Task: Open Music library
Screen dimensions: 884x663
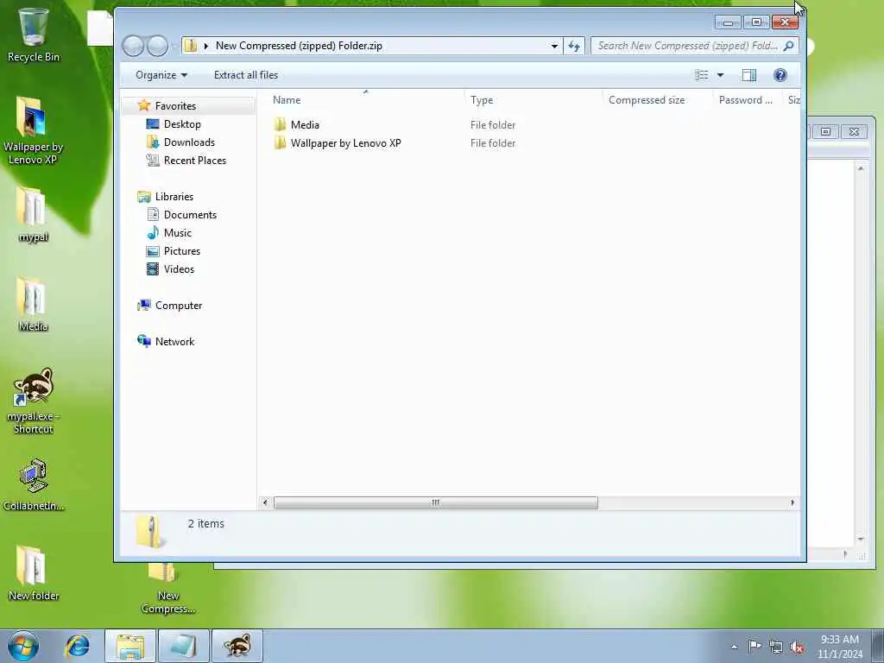Action: click(178, 232)
